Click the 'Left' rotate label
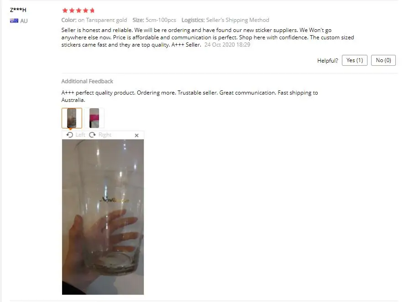Screen dimensions: 404x302 tap(80, 135)
